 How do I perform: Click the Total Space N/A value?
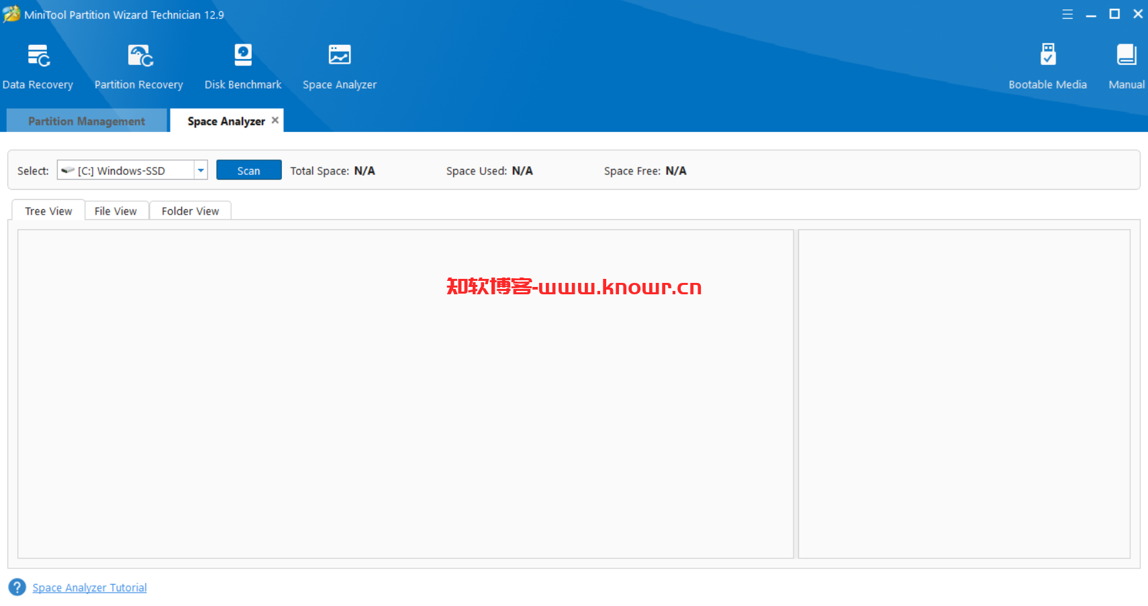[x=365, y=171]
